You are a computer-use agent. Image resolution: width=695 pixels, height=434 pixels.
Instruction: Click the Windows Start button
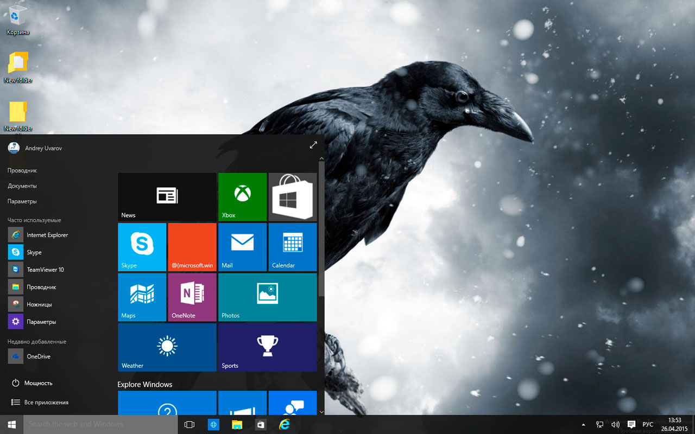pos(11,424)
